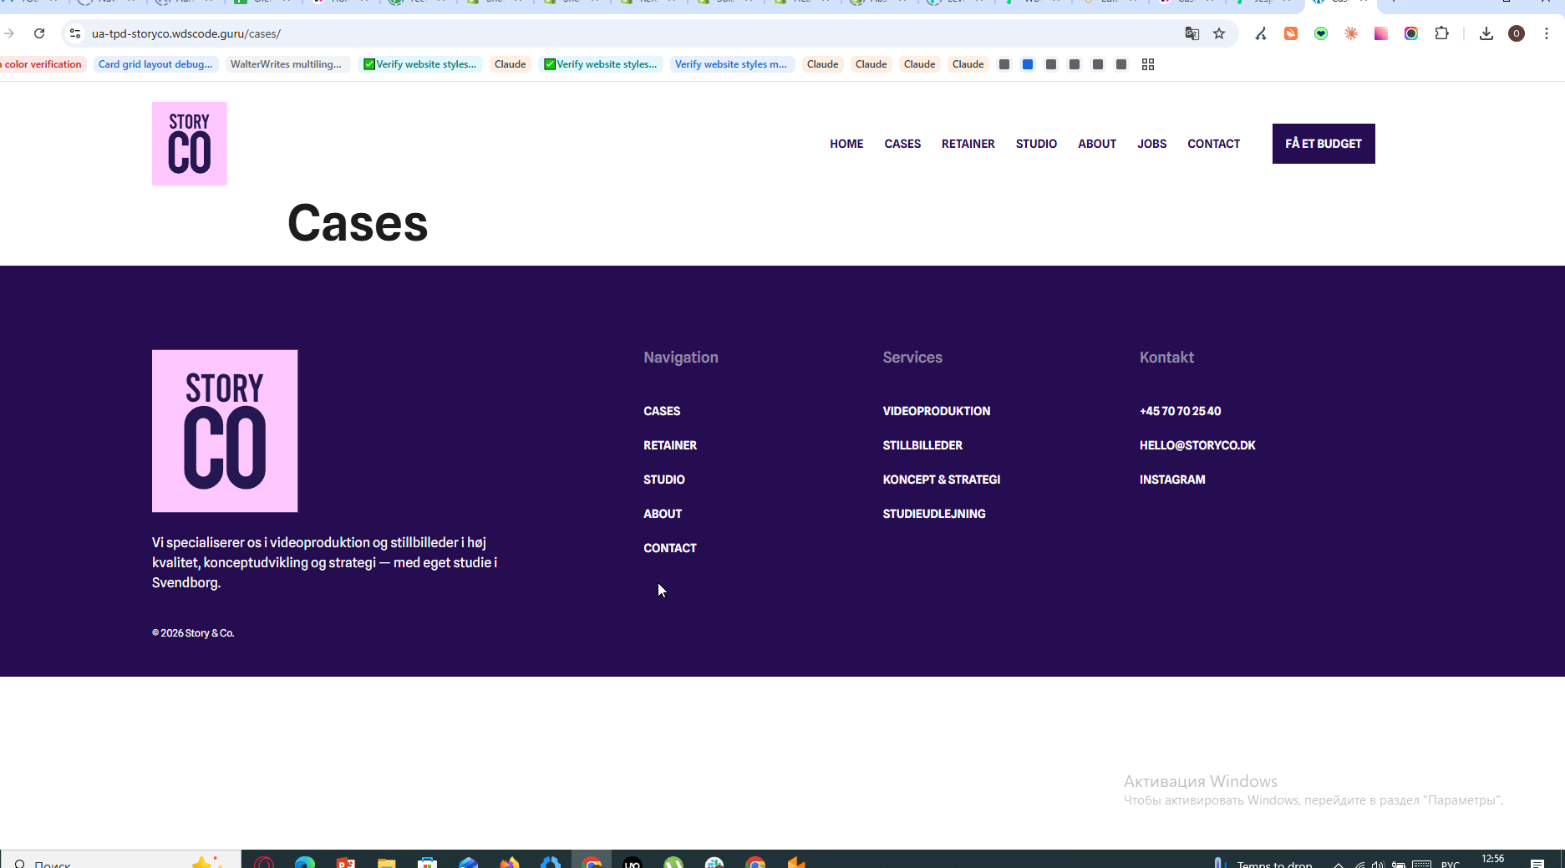The image size is (1565, 868).
Task: Open the Windows notification center icon
Action: click(x=1537, y=863)
